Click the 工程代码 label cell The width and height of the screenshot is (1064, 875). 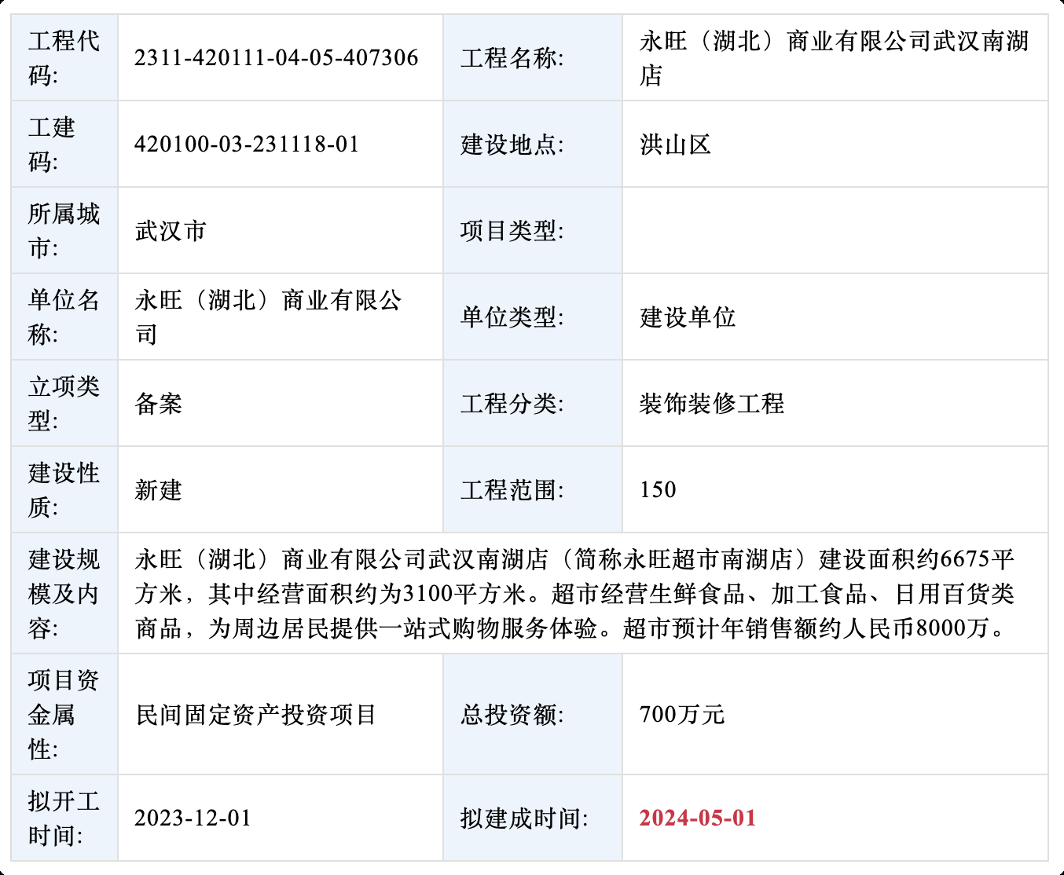tap(64, 58)
